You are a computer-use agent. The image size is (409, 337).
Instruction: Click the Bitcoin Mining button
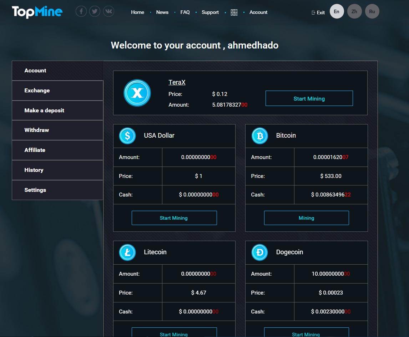tap(306, 218)
